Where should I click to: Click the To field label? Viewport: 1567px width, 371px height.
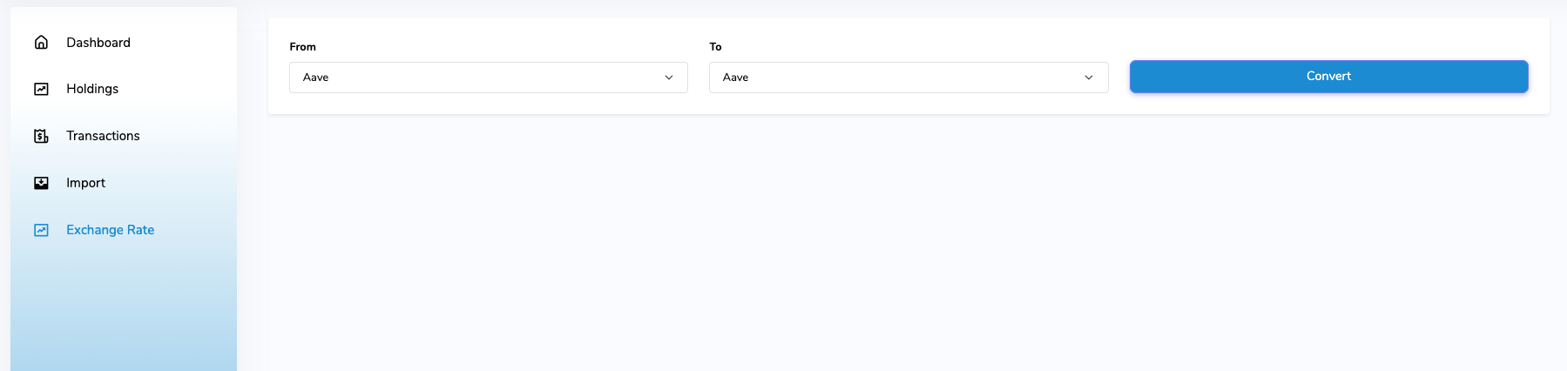coord(715,47)
